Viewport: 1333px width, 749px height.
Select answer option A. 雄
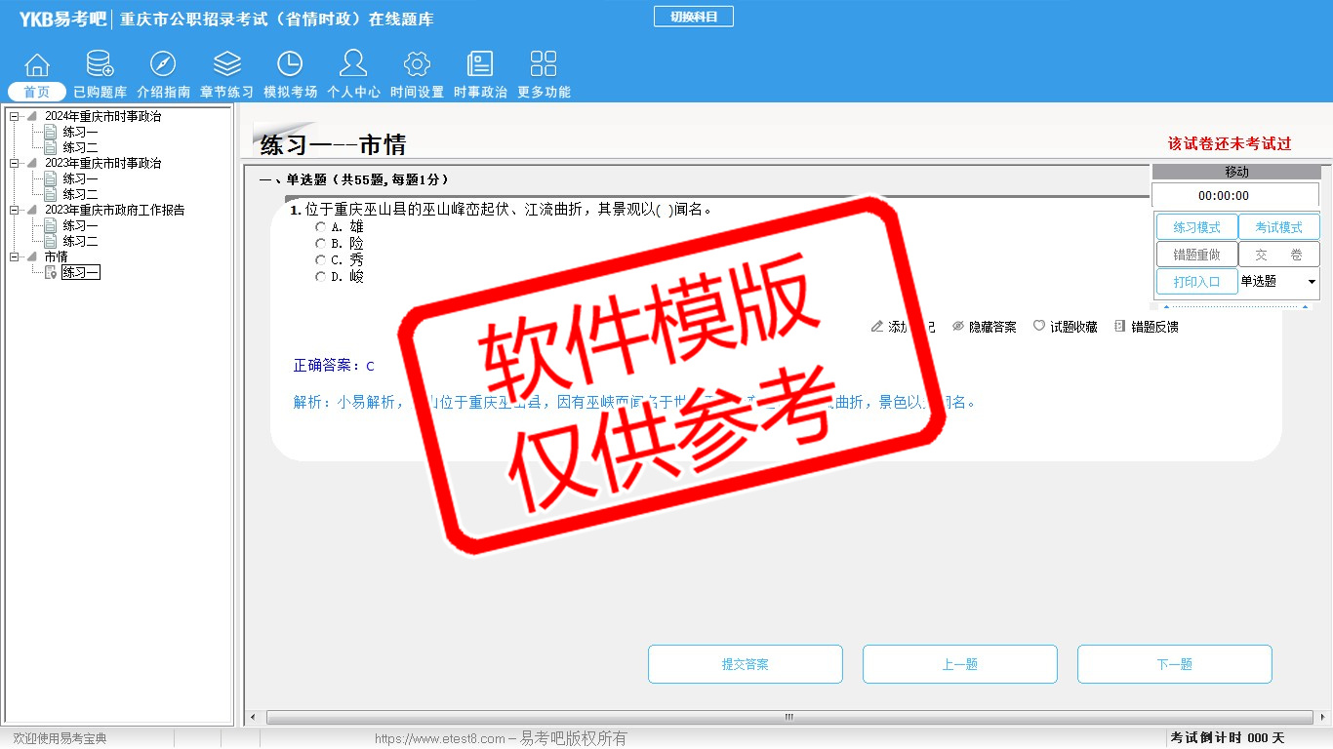[x=320, y=227]
